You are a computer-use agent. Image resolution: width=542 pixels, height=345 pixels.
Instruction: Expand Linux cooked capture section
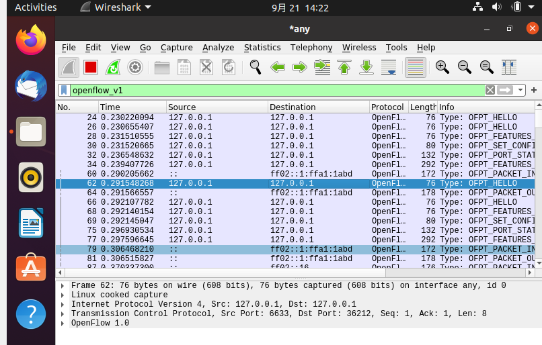63,295
